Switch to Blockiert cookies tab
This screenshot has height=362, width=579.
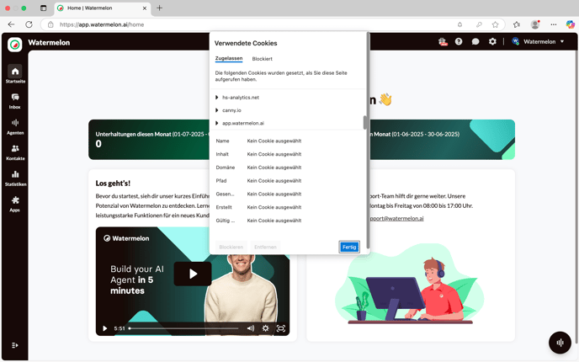click(x=263, y=59)
